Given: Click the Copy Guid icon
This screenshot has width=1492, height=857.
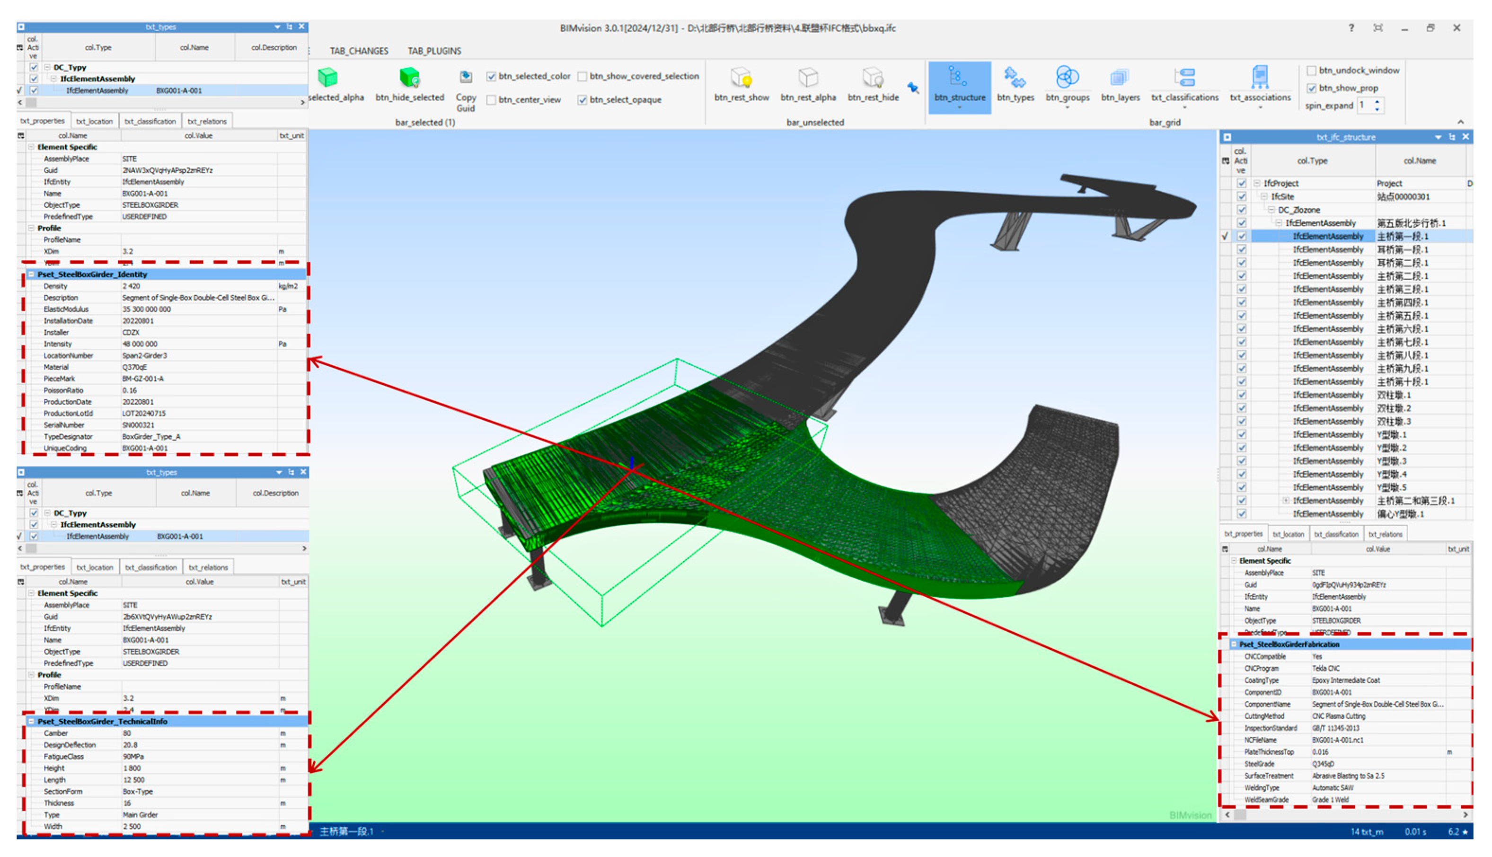Looking at the screenshot, I should click(x=466, y=78).
